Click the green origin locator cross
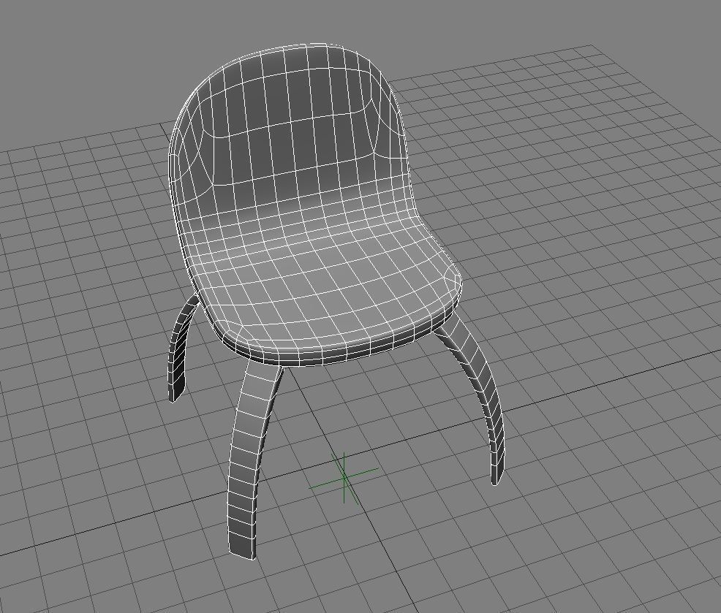This screenshot has width=721, height=613. click(x=344, y=478)
